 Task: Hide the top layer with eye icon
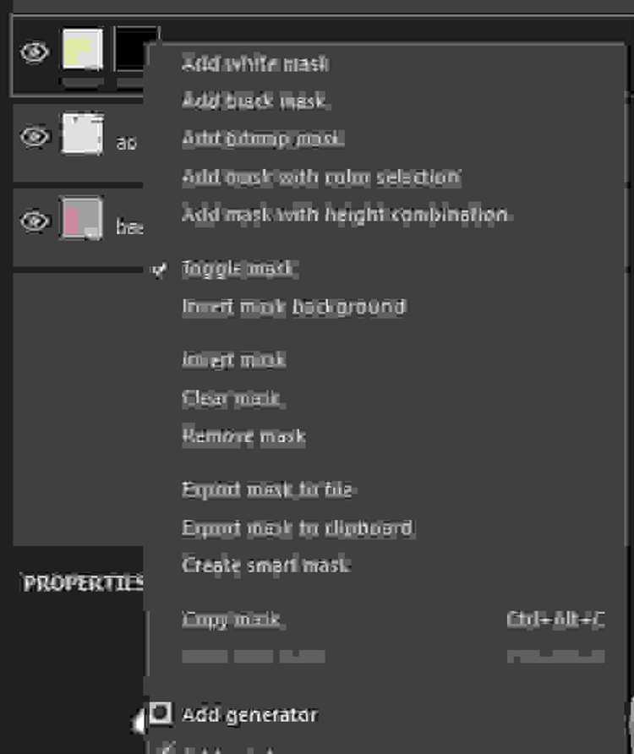click(35, 52)
